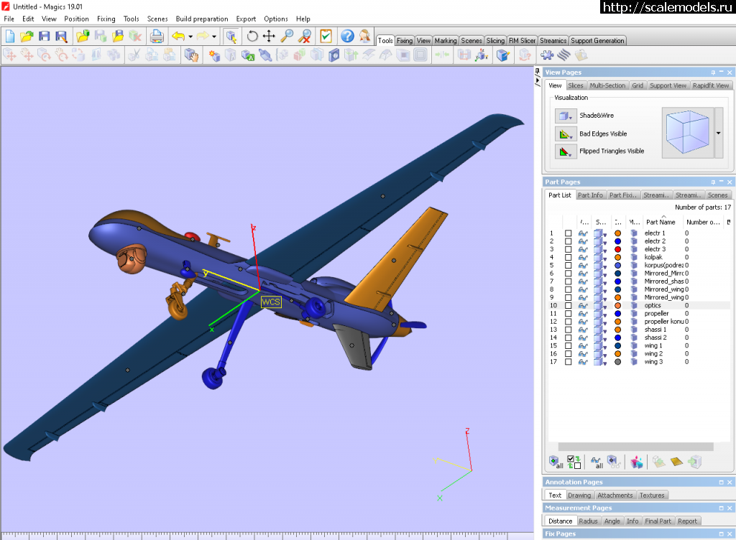Select the kolpak part checkbox

569,257
